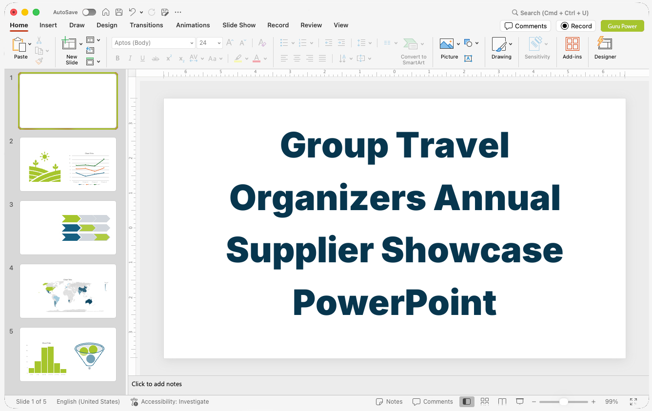Click the Shapes icon
The width and height of the screenshot is (652, 411).
(469, 43)
